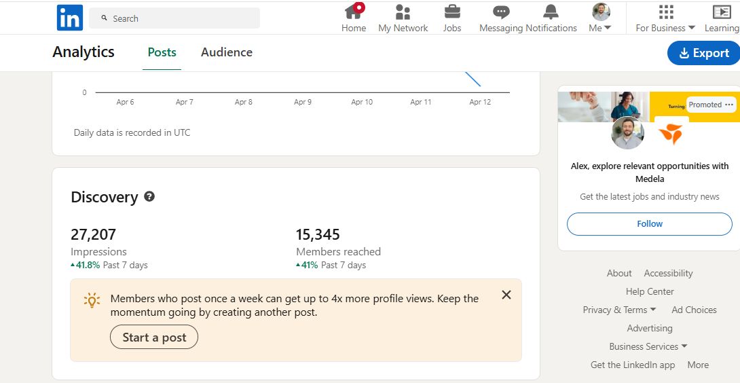Click the Apr 9 chart axis label
Viewport: 740px width, 383px height.
(x=303, y=102)
